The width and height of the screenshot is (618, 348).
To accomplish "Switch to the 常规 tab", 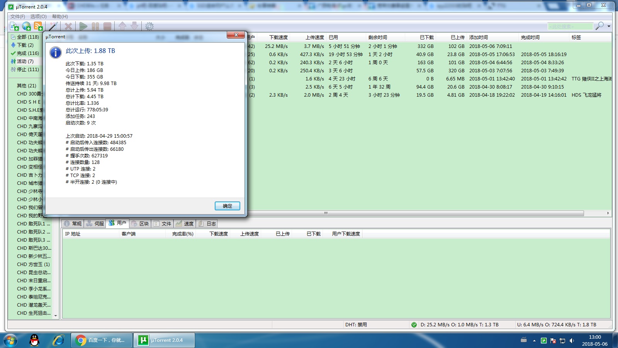I will point(73,223).
